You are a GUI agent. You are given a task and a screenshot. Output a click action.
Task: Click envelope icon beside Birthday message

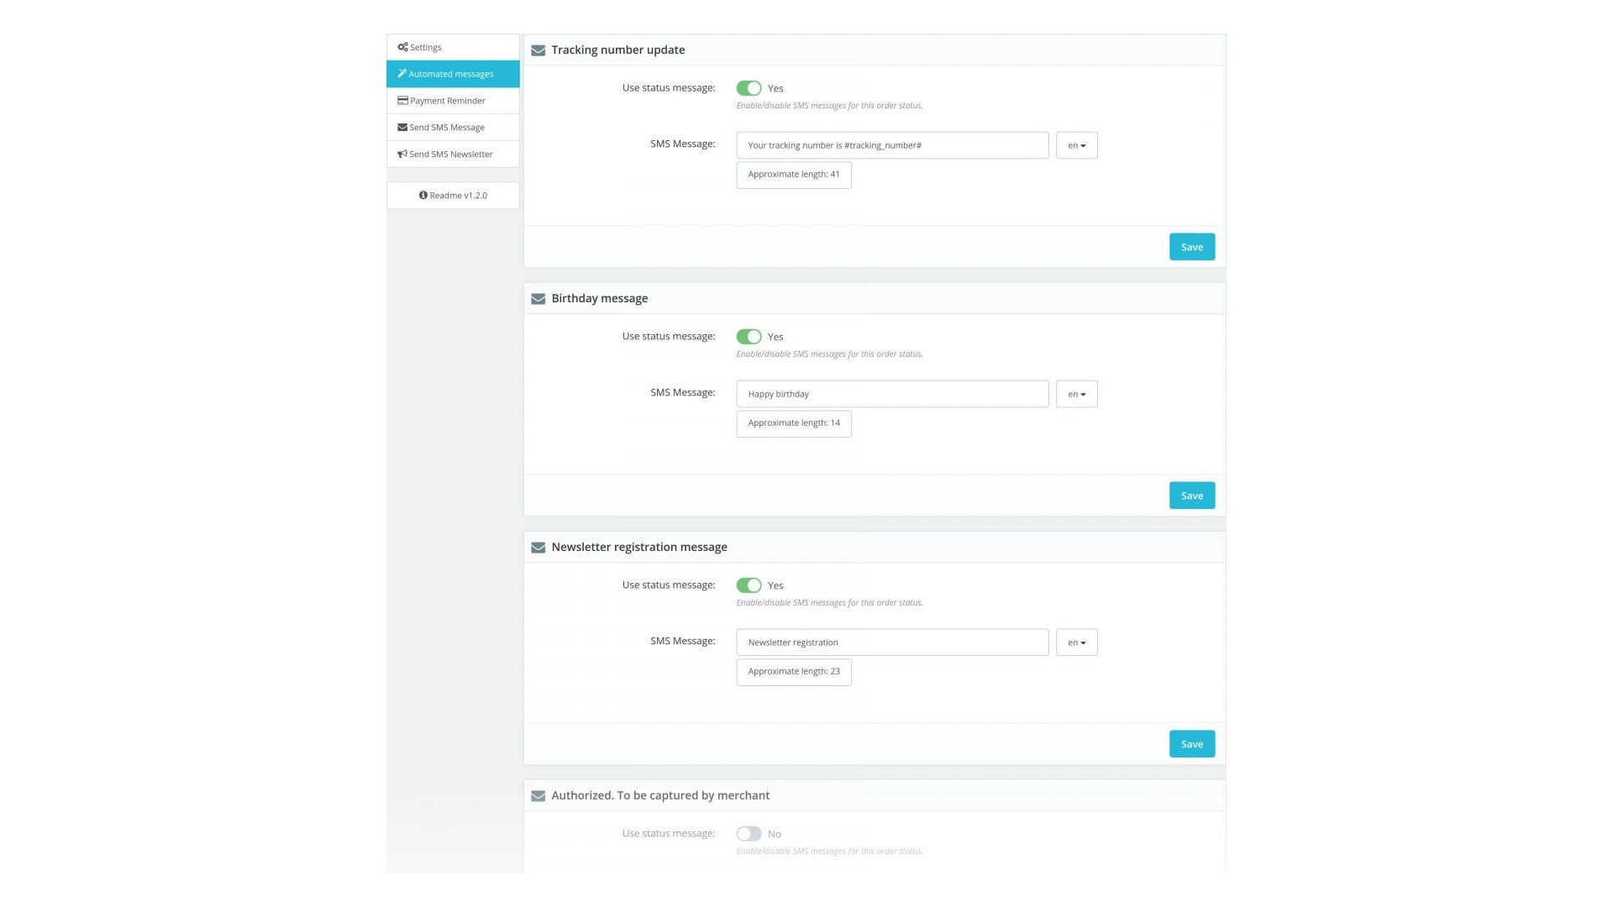click(x=539, y=299)
